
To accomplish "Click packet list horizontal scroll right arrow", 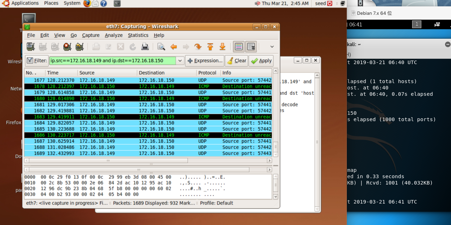I will (x=270, y=160).
